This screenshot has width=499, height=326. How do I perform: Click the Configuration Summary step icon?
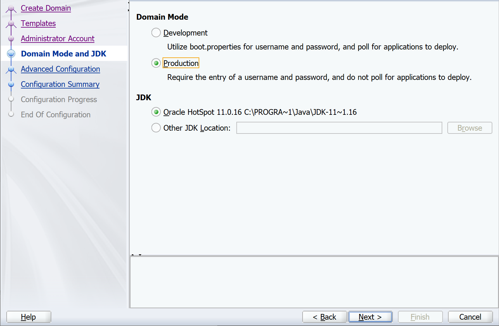(x=11, y=84)
